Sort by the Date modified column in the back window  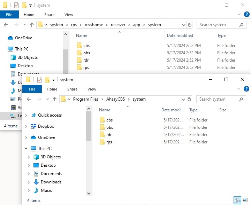tap(179, 36)
